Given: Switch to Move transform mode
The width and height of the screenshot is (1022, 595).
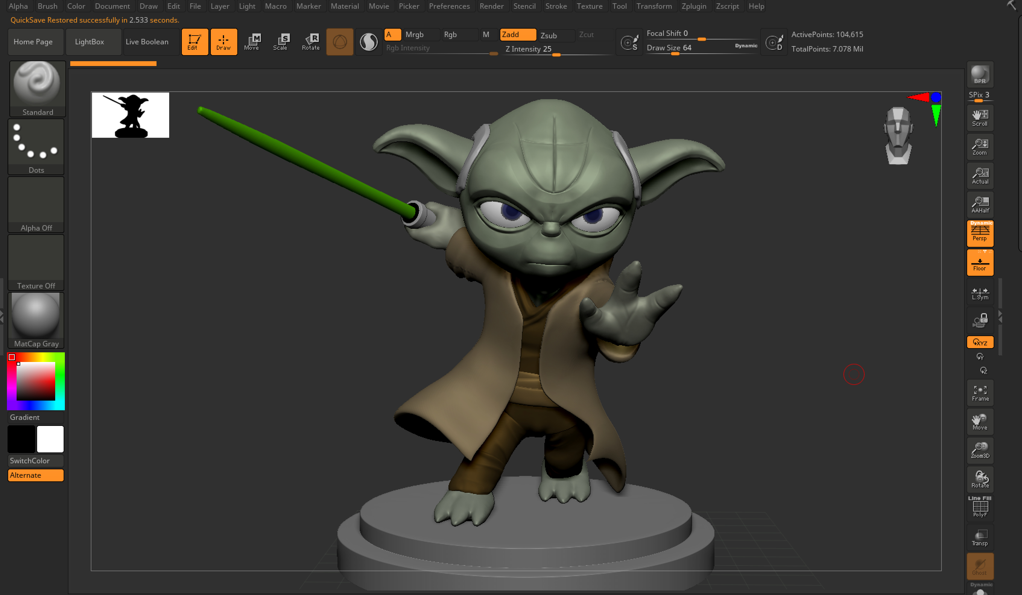Looking at the screenshot, I should [252, 42].
